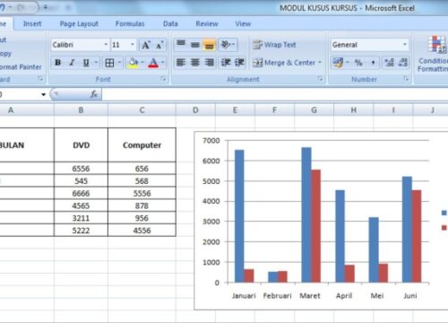
Task: Open the Calibri font name dropdown
Action: point(106,45)
